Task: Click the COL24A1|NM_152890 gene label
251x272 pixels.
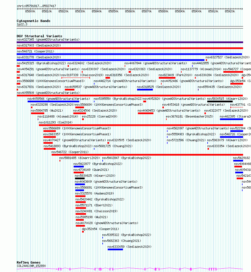Action: (x=31, y=266)
